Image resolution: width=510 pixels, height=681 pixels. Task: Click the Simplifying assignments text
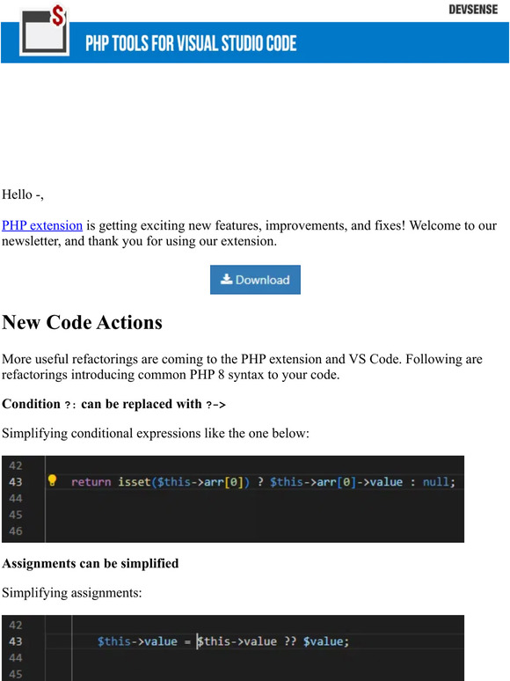tap(71, 593)
